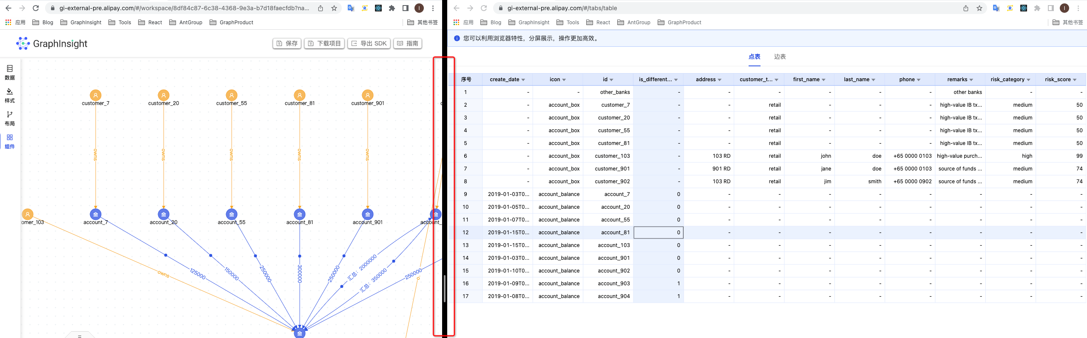1087x338 pixels.
Task: Open risk_category column filter dropdown
Action: 1029,80
